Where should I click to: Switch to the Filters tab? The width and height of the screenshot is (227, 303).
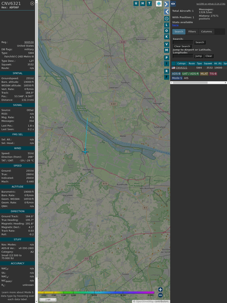[192, 32]
